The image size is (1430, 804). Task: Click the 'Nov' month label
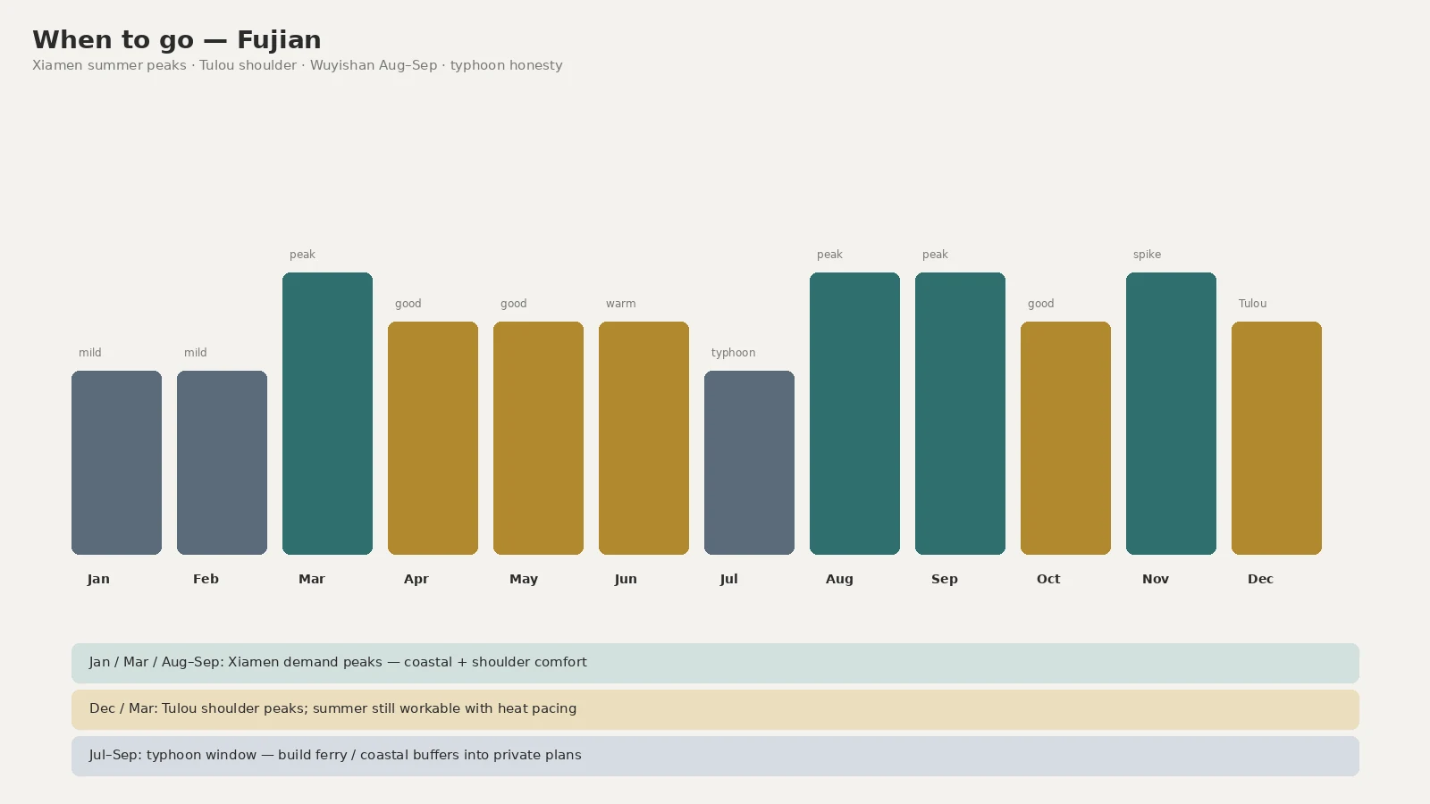coord(1156,579)
